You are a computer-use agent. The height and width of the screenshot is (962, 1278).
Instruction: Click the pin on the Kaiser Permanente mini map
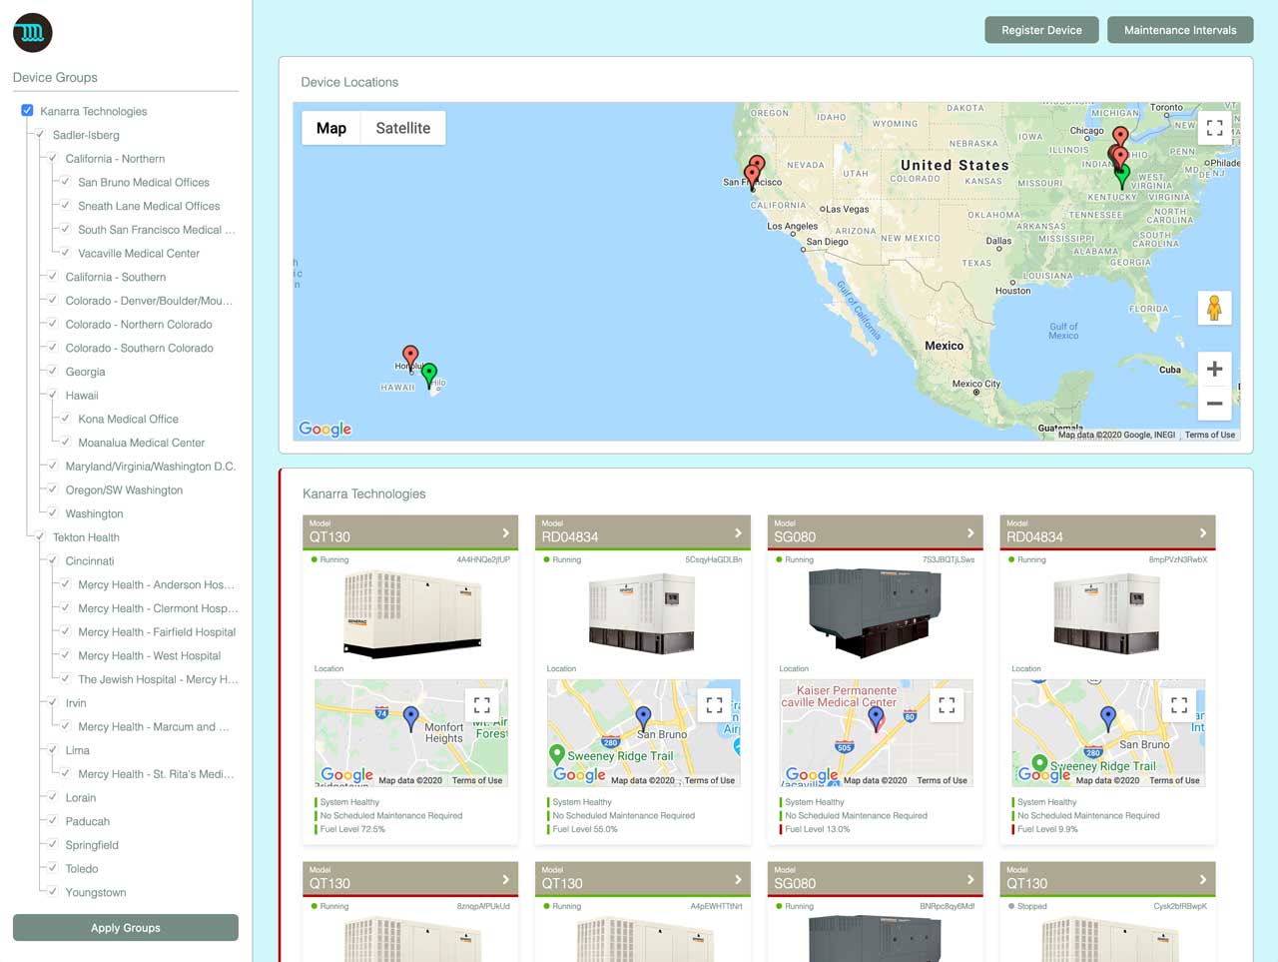tap(876, 719)
